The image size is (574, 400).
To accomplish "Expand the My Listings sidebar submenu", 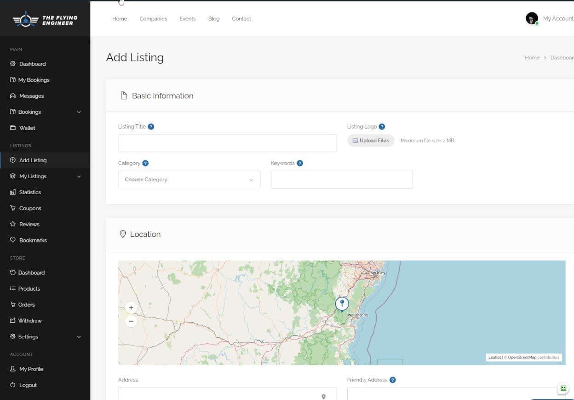I will [79, 176].
